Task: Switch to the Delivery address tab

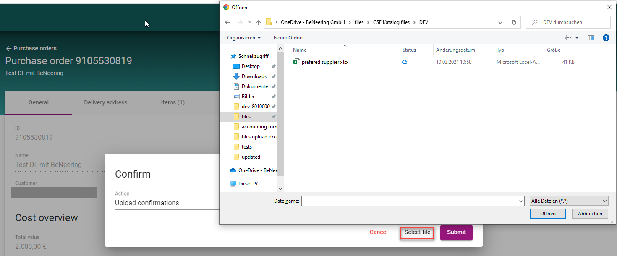Action: click(x=105, y=102)
